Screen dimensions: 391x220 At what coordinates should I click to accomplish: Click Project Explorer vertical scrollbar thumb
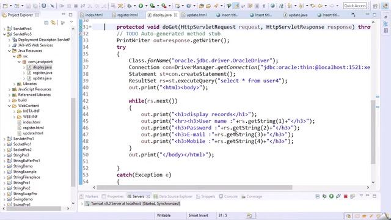(73, 142)
